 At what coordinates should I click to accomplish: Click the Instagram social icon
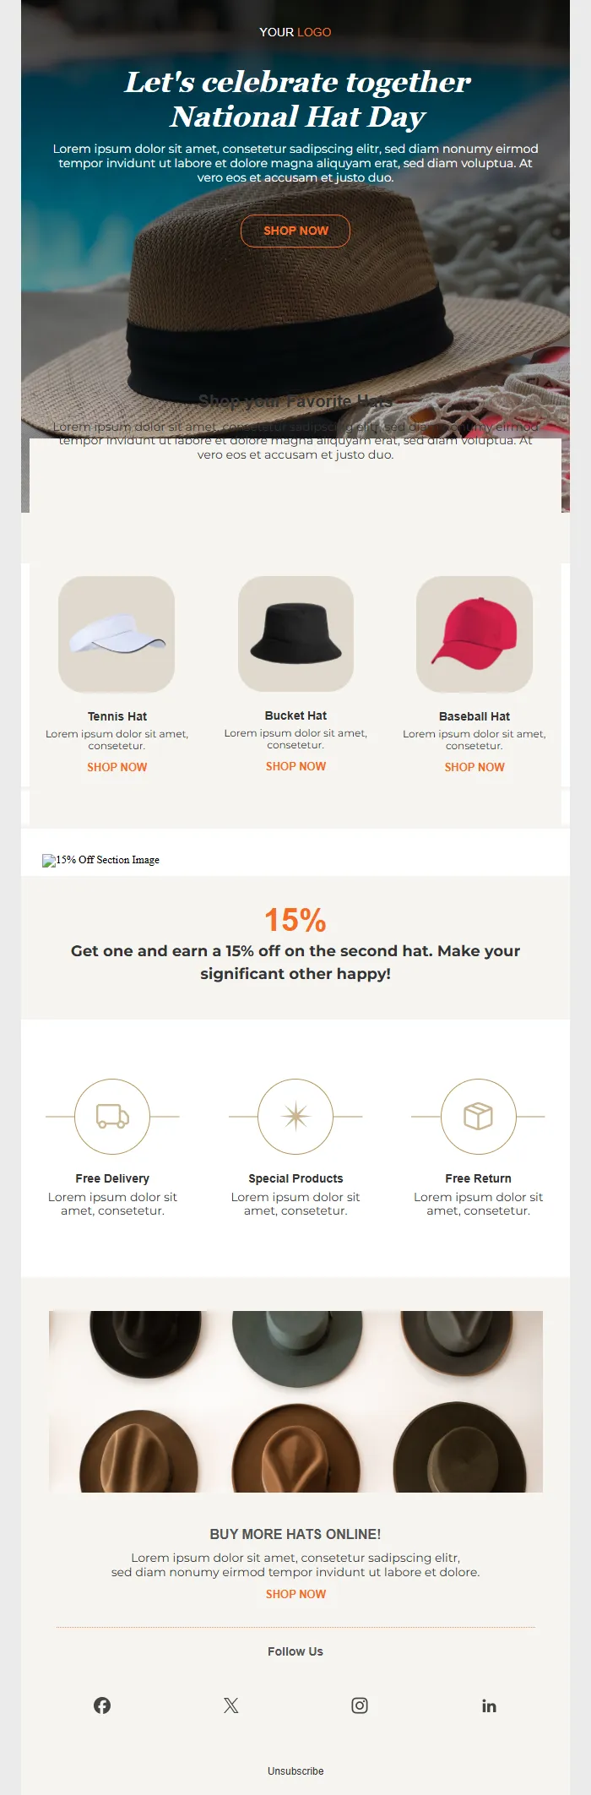360,1705
